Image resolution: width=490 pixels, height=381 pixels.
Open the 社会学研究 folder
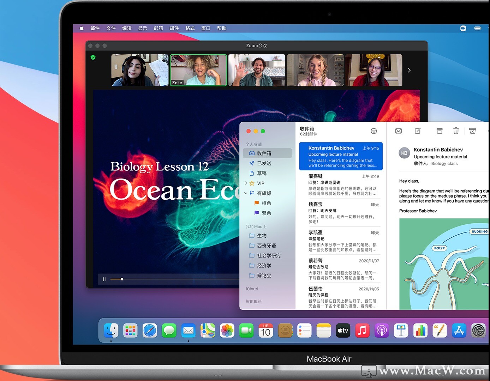pos(267,255)
